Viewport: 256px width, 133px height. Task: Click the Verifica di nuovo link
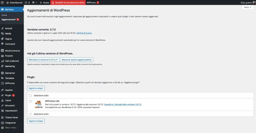click(x=84, y=33)
